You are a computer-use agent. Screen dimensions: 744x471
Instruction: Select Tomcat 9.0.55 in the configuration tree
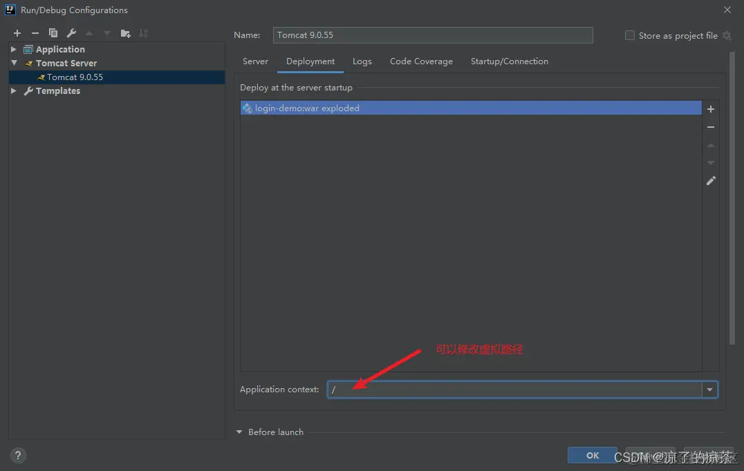(x=117, y=77)
